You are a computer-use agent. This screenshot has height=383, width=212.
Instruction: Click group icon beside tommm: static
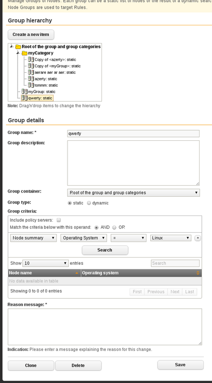coord(31,85)
